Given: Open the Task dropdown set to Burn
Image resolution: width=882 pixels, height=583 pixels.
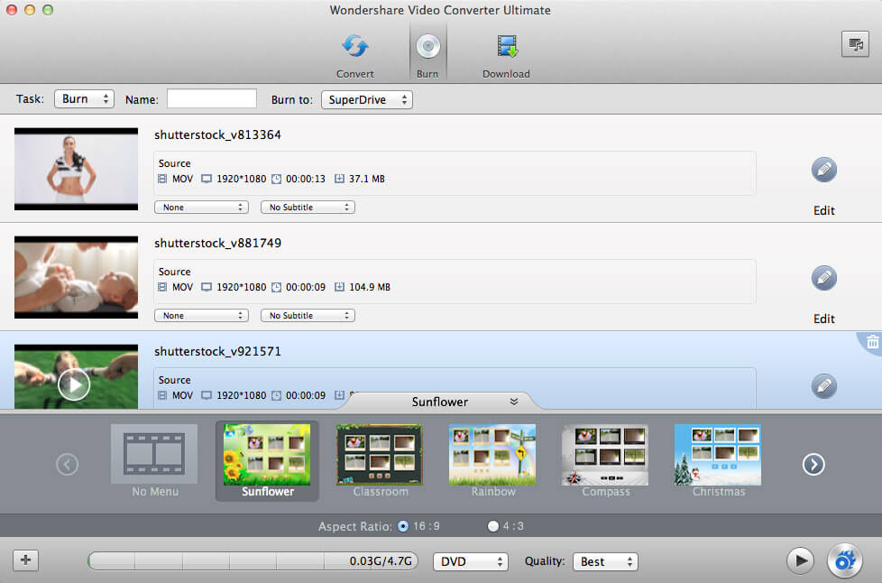Looking at the screenshot, I should (84, 99).
